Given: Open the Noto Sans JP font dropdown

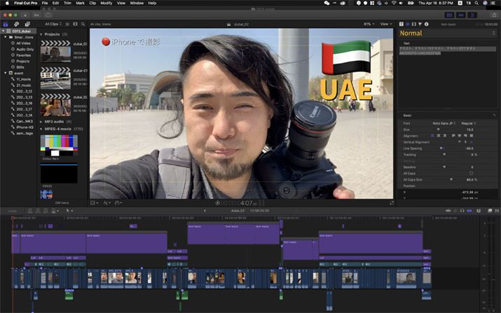Looking at the screenshot, I should tap(444, 123).
